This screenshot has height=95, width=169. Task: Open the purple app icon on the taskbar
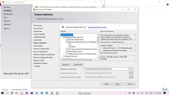(x=27, y=93)
